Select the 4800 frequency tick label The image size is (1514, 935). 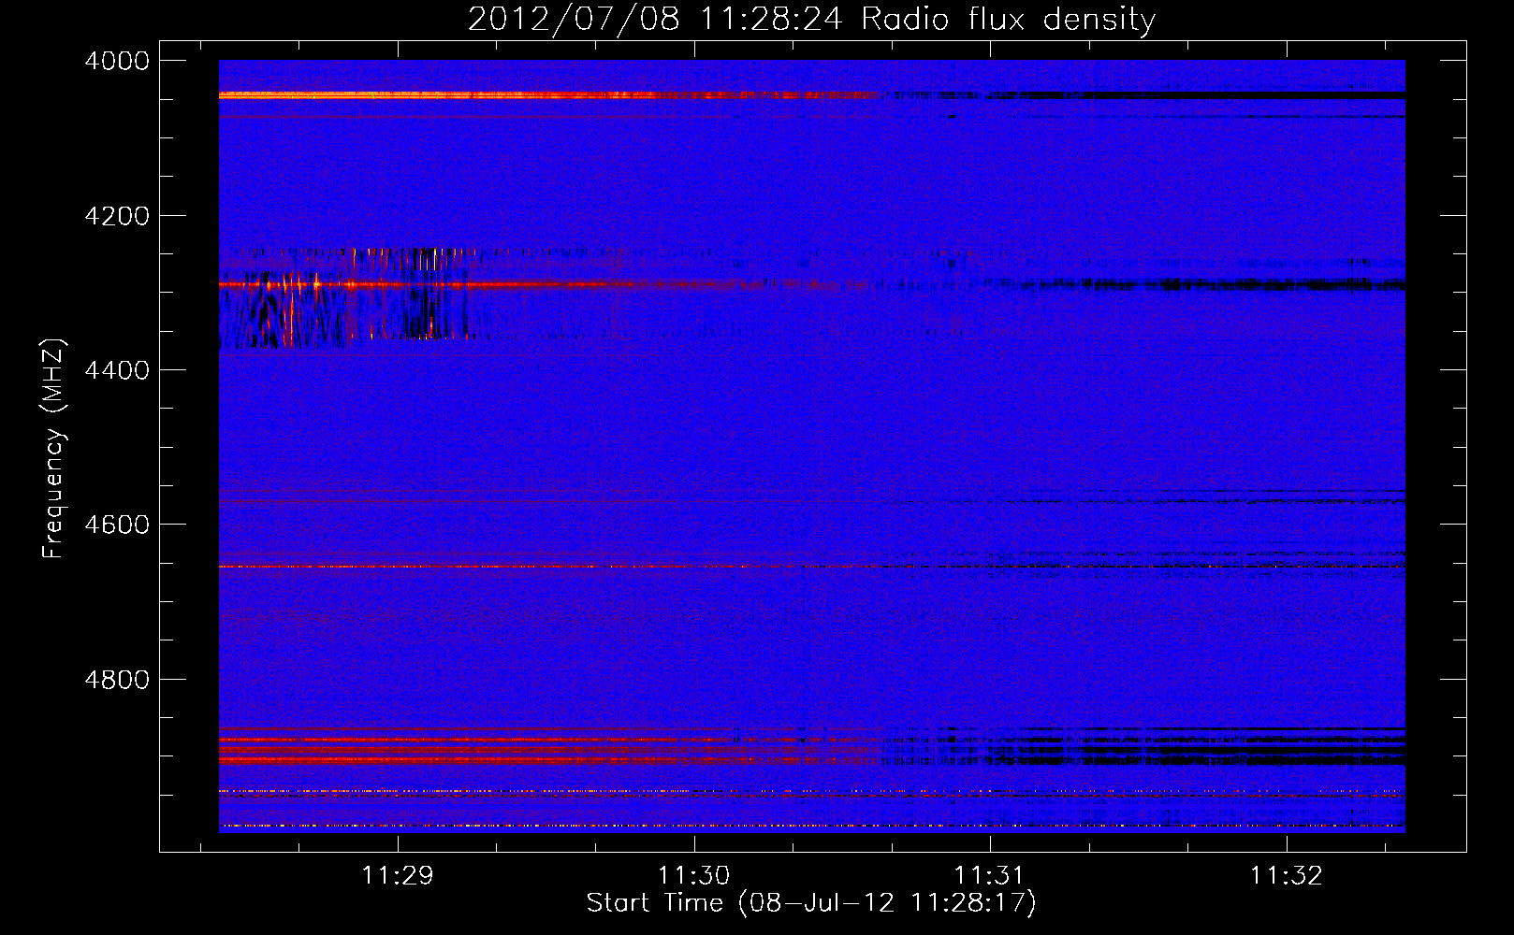pos(117,679)
